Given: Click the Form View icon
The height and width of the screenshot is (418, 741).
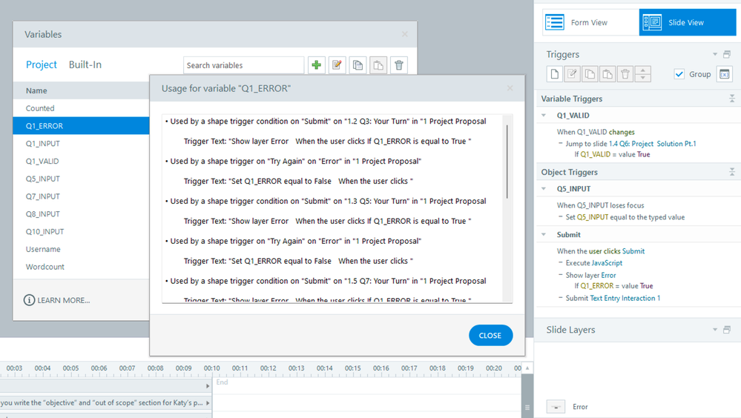Looking at the screenshot, I should (555, 22).
